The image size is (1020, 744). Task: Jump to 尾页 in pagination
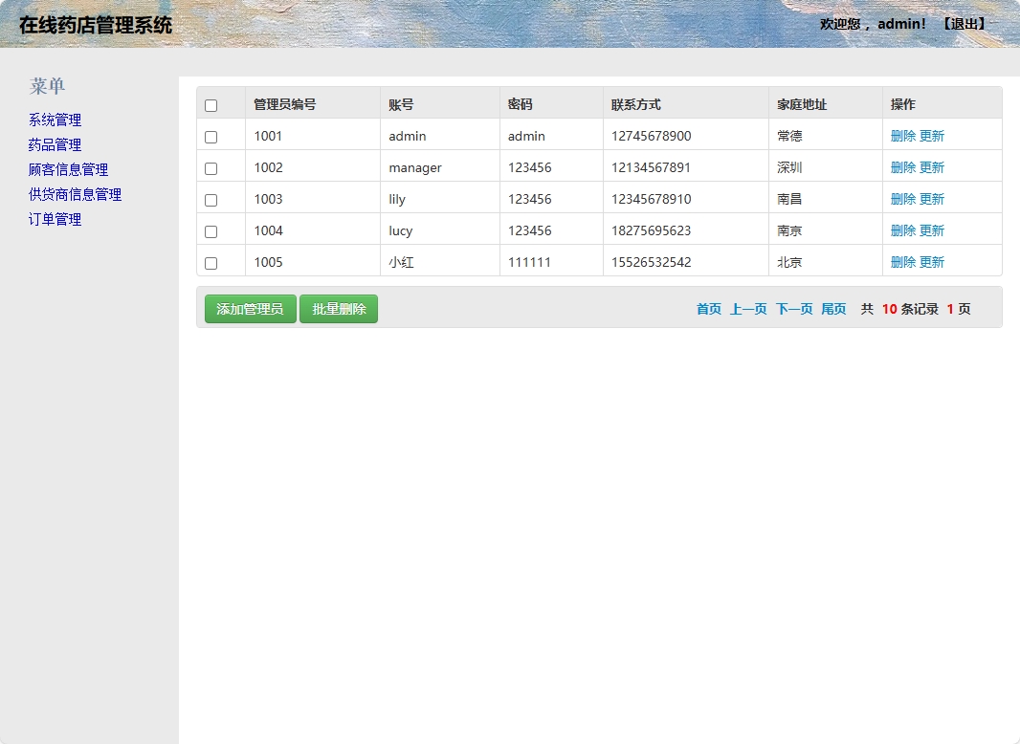[833, 309]
